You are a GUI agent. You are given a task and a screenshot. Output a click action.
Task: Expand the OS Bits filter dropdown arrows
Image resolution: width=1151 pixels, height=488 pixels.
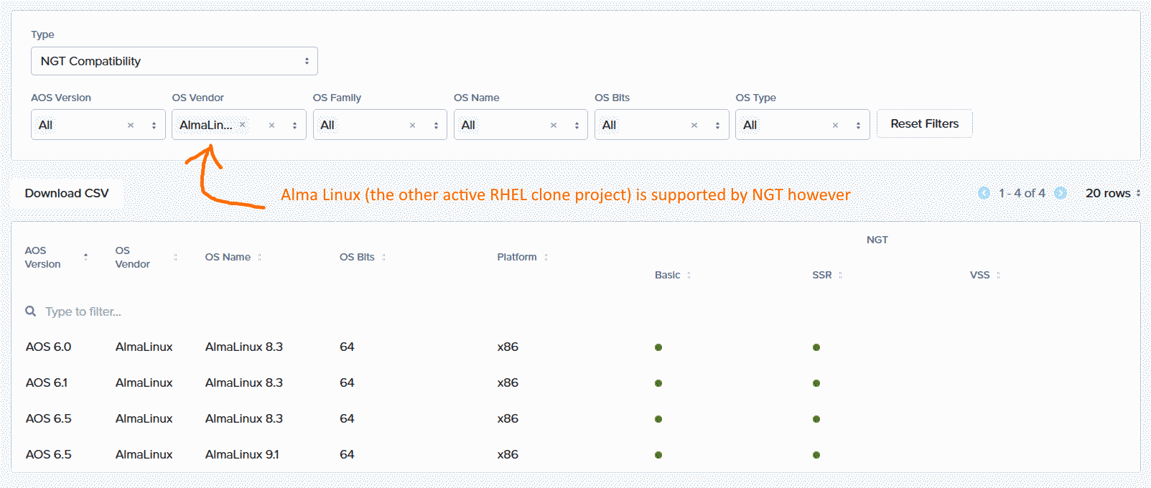click(x=717, y=125)
